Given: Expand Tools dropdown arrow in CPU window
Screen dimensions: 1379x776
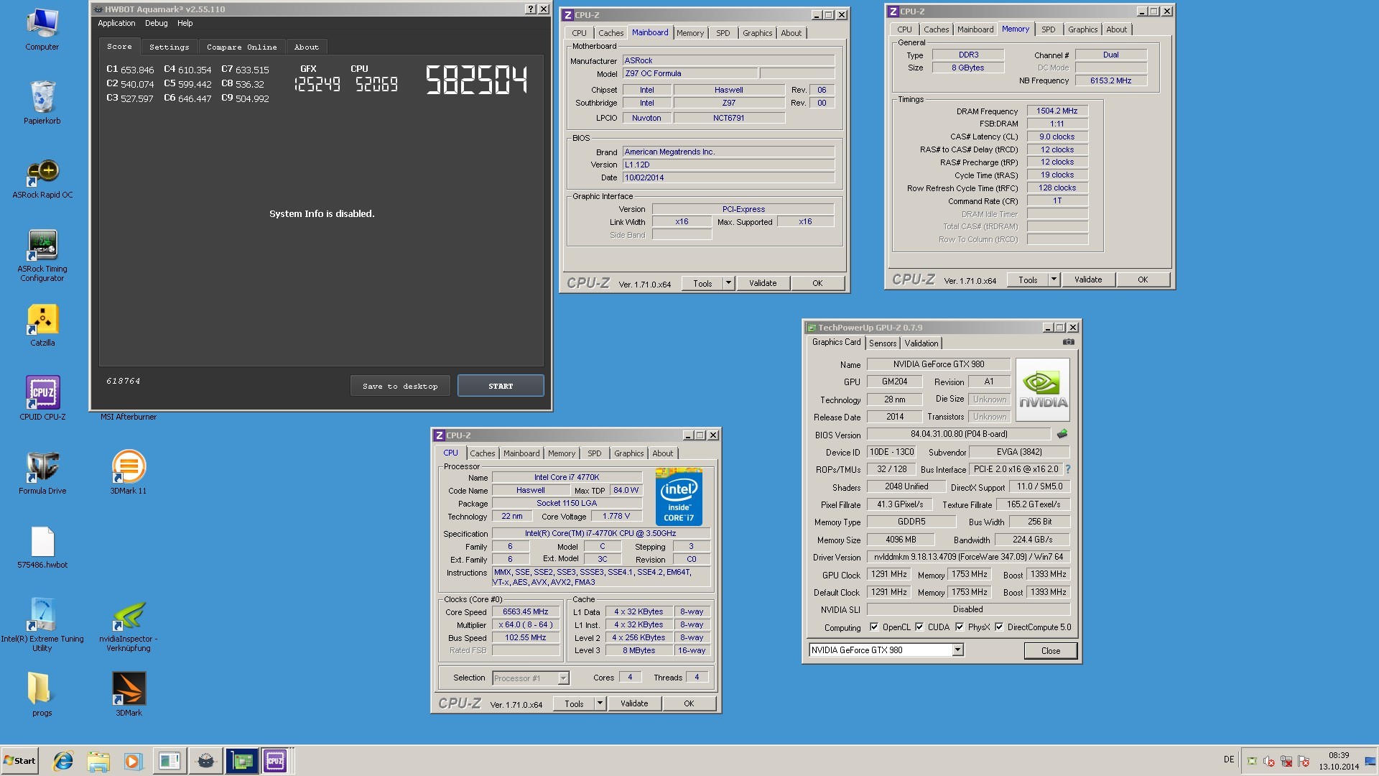Looking at the screenshot, I should [600, 703].
